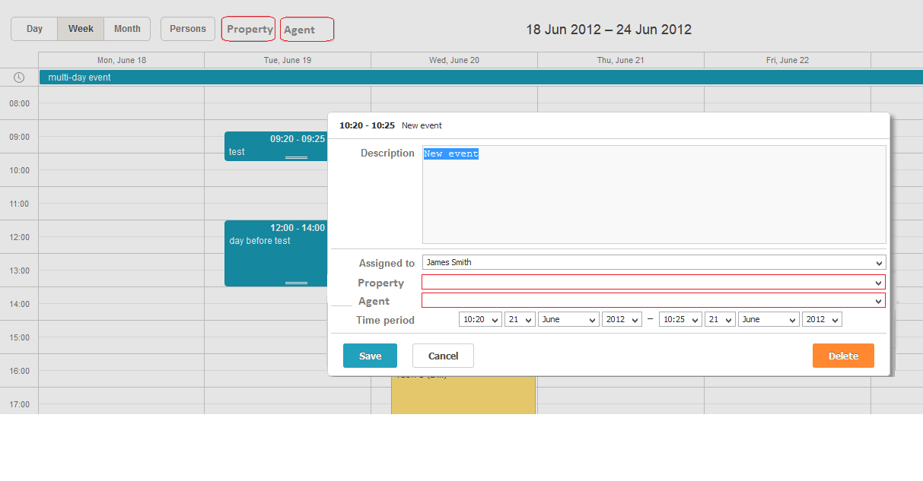The height and width of the screenshot is (481, 923).
Task: Click the yellow event block on Wednesday
Action: (463, 395)
